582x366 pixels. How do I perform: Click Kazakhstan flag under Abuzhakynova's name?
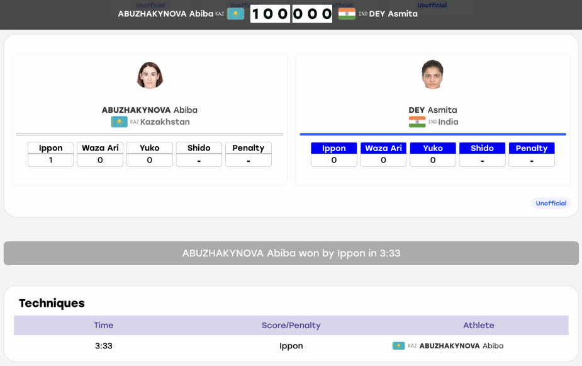[119, 122]
